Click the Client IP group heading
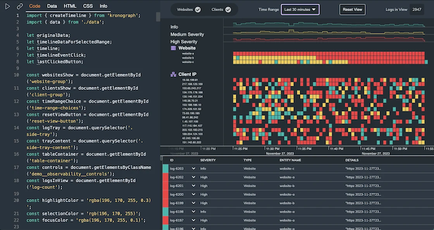434x230 pixels. pyautogui.click(x=187, y=74)
